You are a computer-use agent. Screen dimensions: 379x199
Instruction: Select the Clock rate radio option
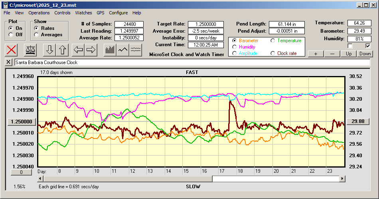(x=273, y=53)
